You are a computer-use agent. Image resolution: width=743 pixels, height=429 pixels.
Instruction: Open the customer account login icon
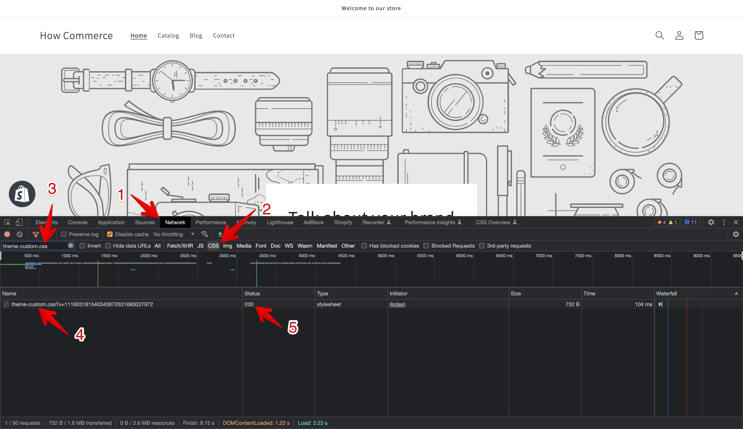coord(679,35)
